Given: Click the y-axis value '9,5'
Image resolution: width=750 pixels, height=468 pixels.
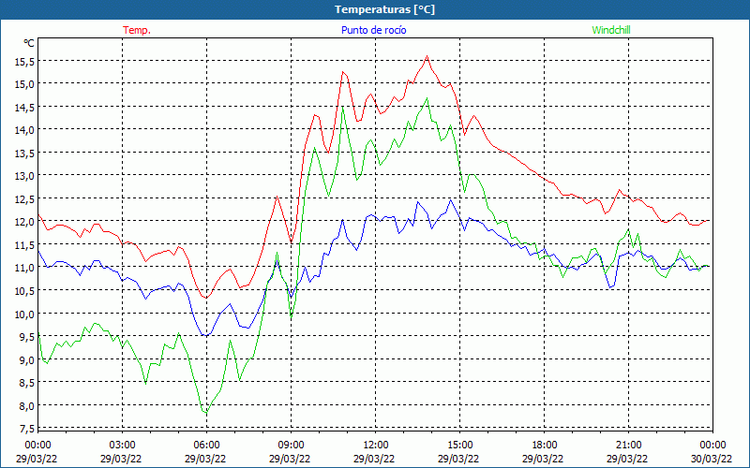Looking at the screenshot, I should tap(27, 337).
